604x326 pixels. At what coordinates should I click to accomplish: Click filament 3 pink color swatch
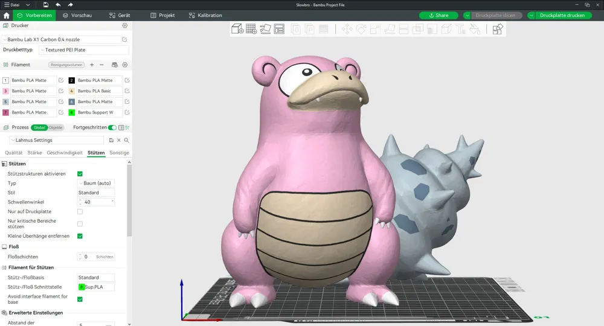5,91
